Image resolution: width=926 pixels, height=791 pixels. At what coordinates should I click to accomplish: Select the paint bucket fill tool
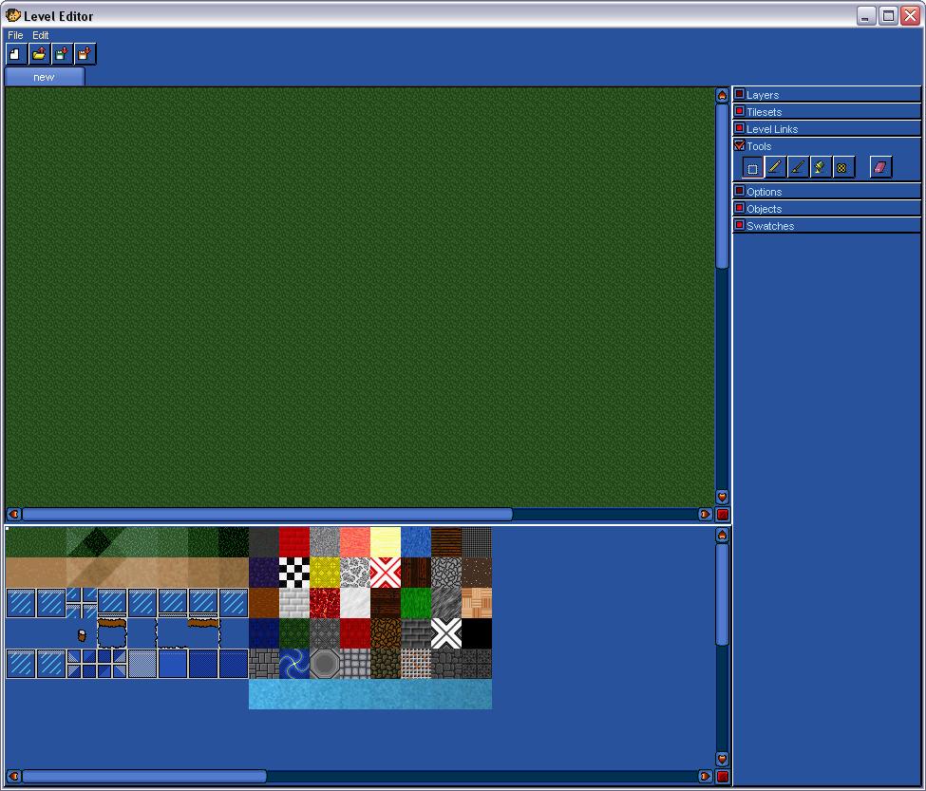tap(821, 168)
